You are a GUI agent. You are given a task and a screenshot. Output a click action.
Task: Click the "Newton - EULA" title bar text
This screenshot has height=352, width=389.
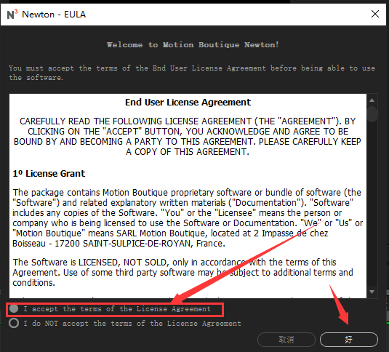click(x=54, y=15)
